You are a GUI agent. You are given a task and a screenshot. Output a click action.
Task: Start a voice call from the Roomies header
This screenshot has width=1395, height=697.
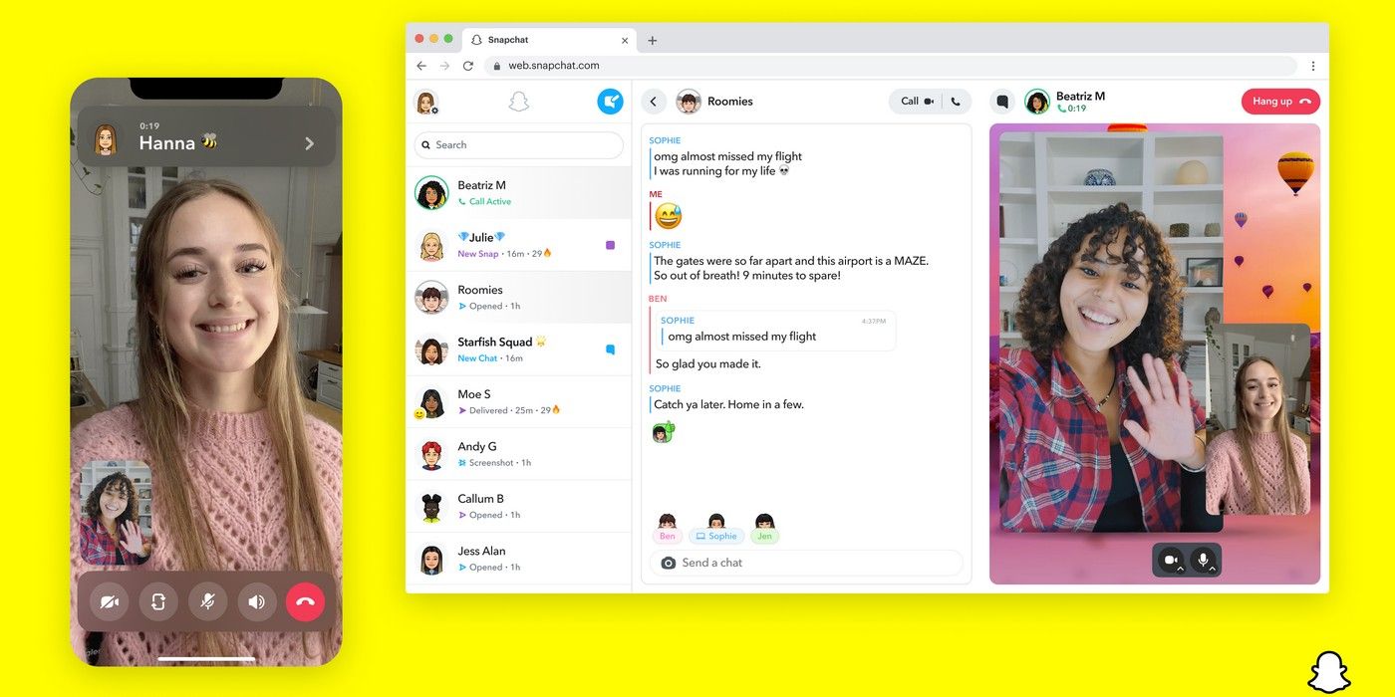[954, 101]
